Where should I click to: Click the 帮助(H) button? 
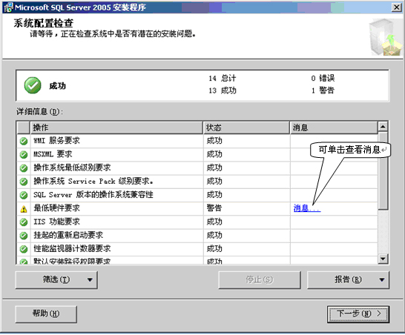click(46, 314)
